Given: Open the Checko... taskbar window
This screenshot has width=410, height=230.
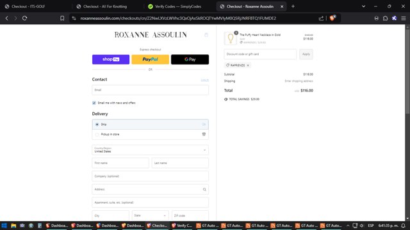Looking at the screenshot, I should (x=157, y=226).
